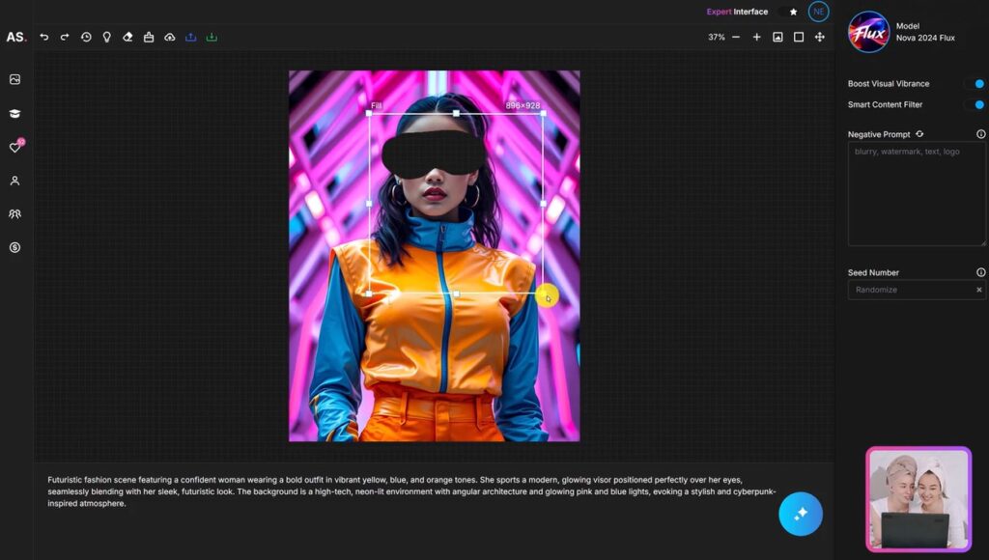Screen dimensions: 989x560
Task: Open the image gallery icon in the left sidebar
Action: click(14, 79)
